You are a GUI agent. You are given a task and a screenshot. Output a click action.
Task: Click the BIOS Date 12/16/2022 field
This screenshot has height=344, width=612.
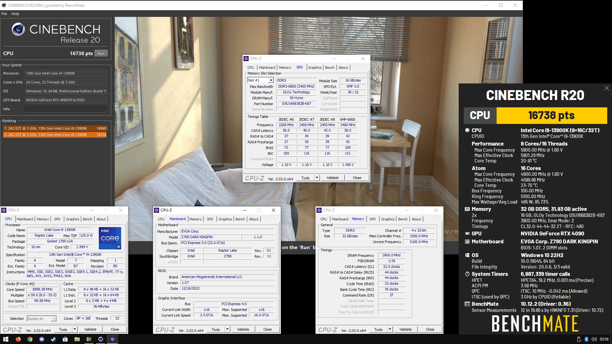(228, 288)
